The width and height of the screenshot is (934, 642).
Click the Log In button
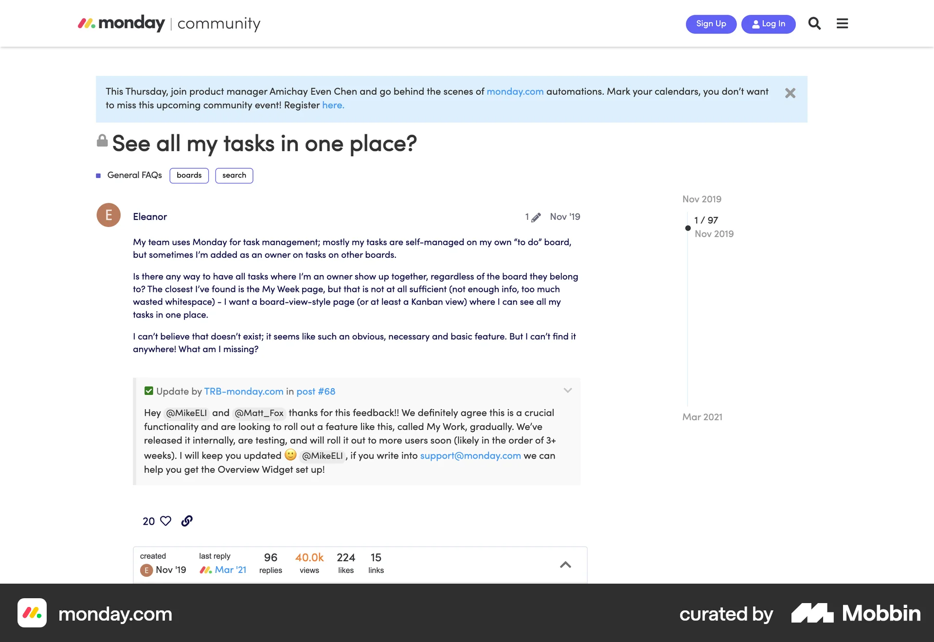[x=768, y=24]
